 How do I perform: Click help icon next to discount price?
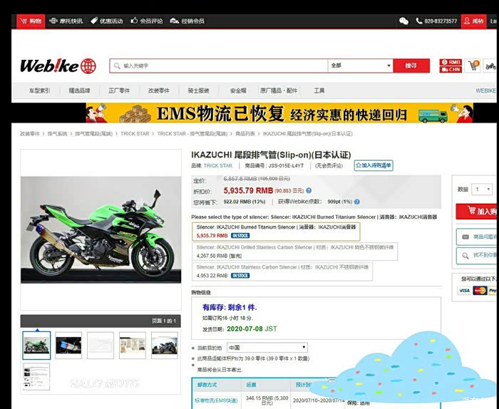(309, 191)
